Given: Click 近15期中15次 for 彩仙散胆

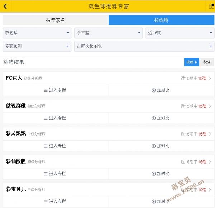Looking at the screenshot, I should (193, 162).
